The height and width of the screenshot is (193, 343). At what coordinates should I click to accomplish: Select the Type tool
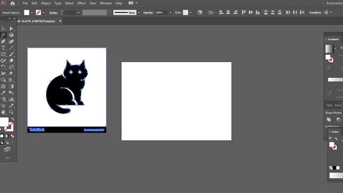click(3, 48)
